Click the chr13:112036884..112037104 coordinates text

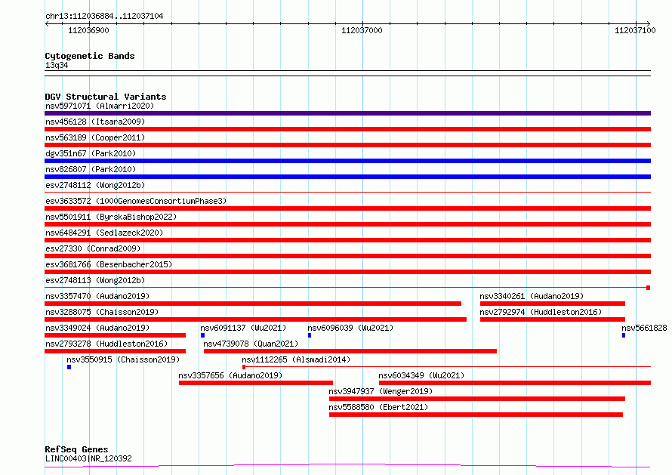(104, 17)
